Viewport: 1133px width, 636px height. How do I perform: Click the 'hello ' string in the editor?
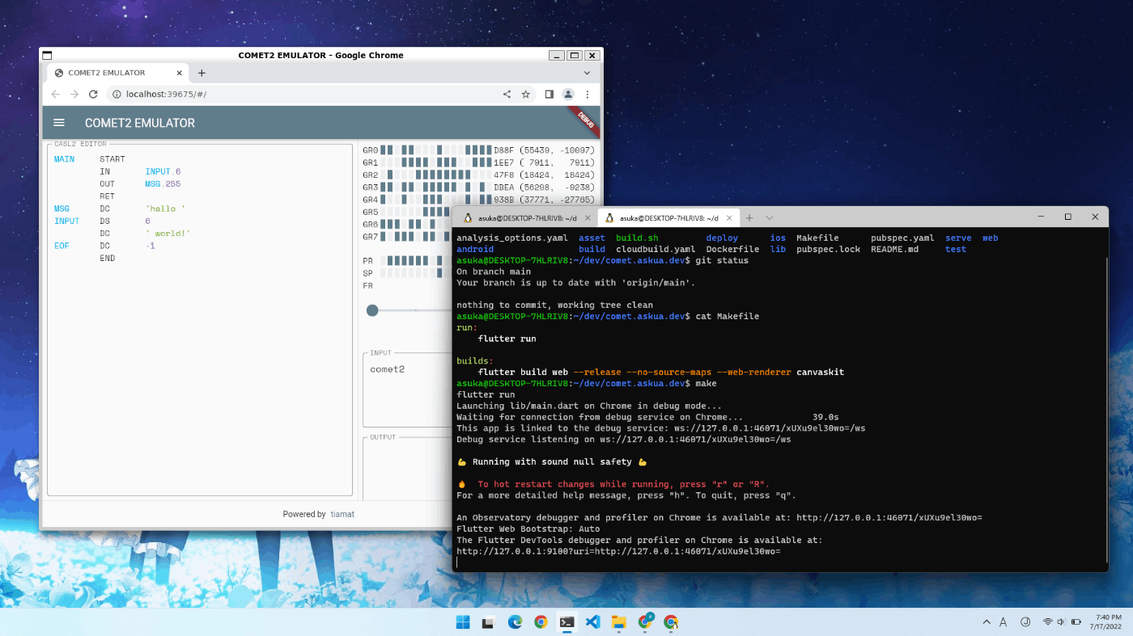[165, 208]
